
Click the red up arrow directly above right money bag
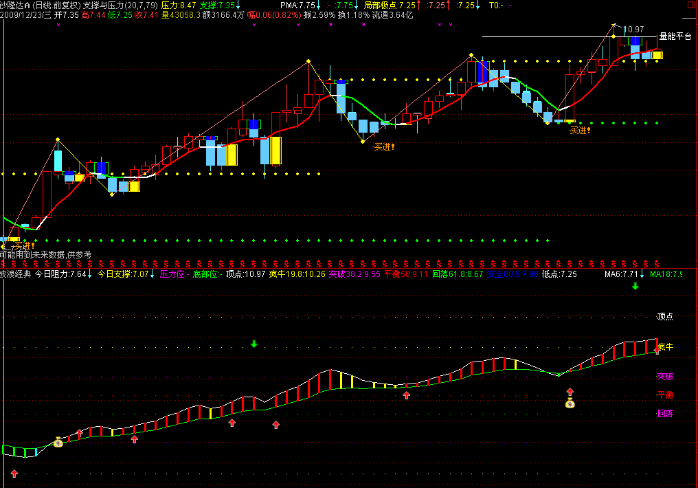click(x=570, y=392)
